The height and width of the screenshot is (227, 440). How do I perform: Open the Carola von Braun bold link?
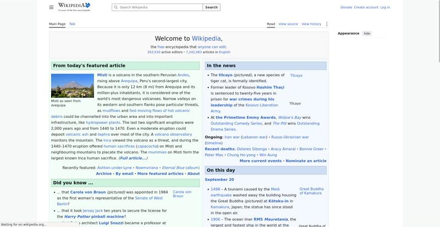pyautogui.click(x=88, y=192)
